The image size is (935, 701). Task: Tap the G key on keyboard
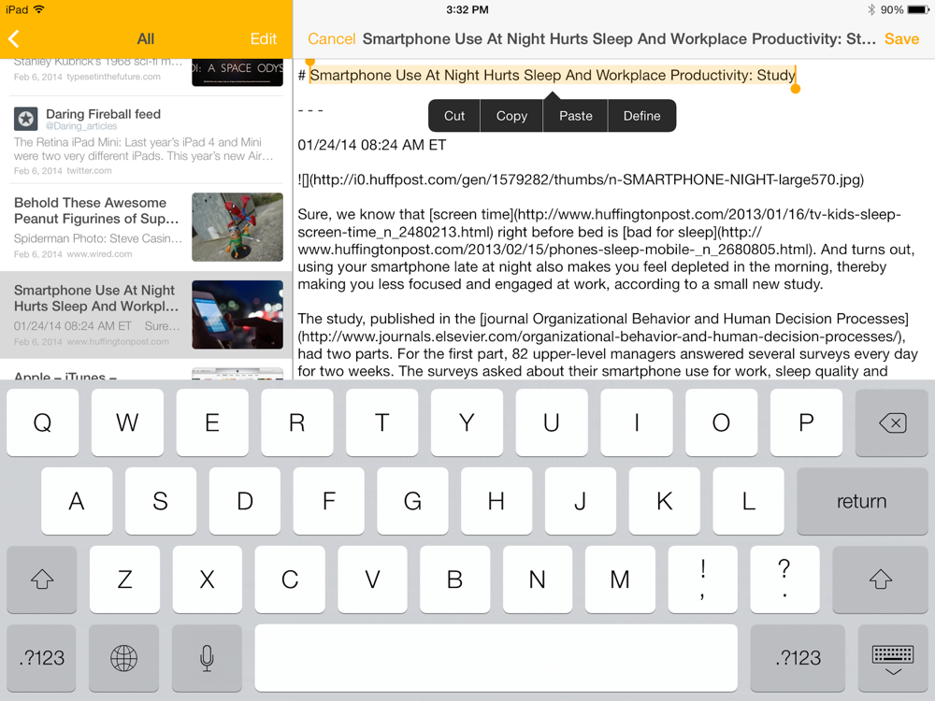(412, 501)
